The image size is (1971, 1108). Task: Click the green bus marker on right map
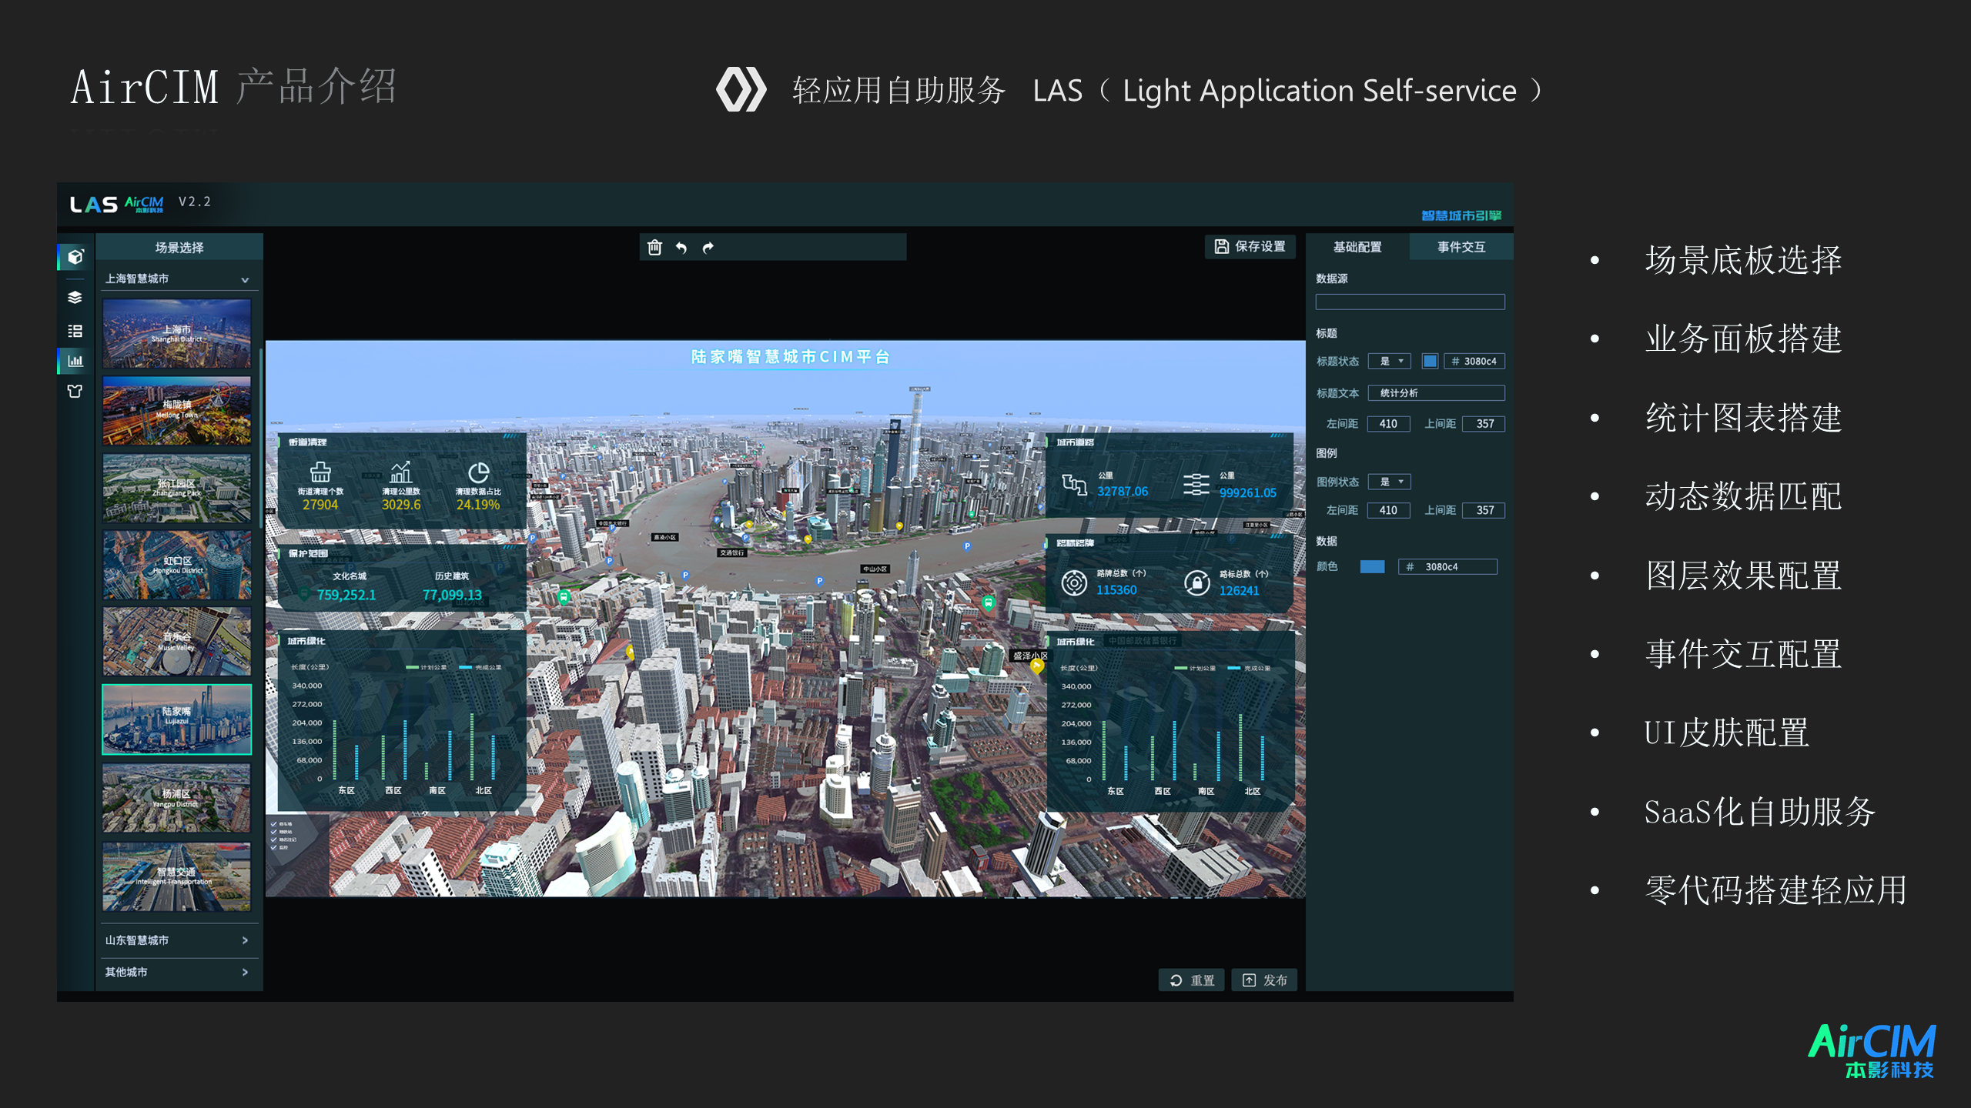click(x=989, y=603)
